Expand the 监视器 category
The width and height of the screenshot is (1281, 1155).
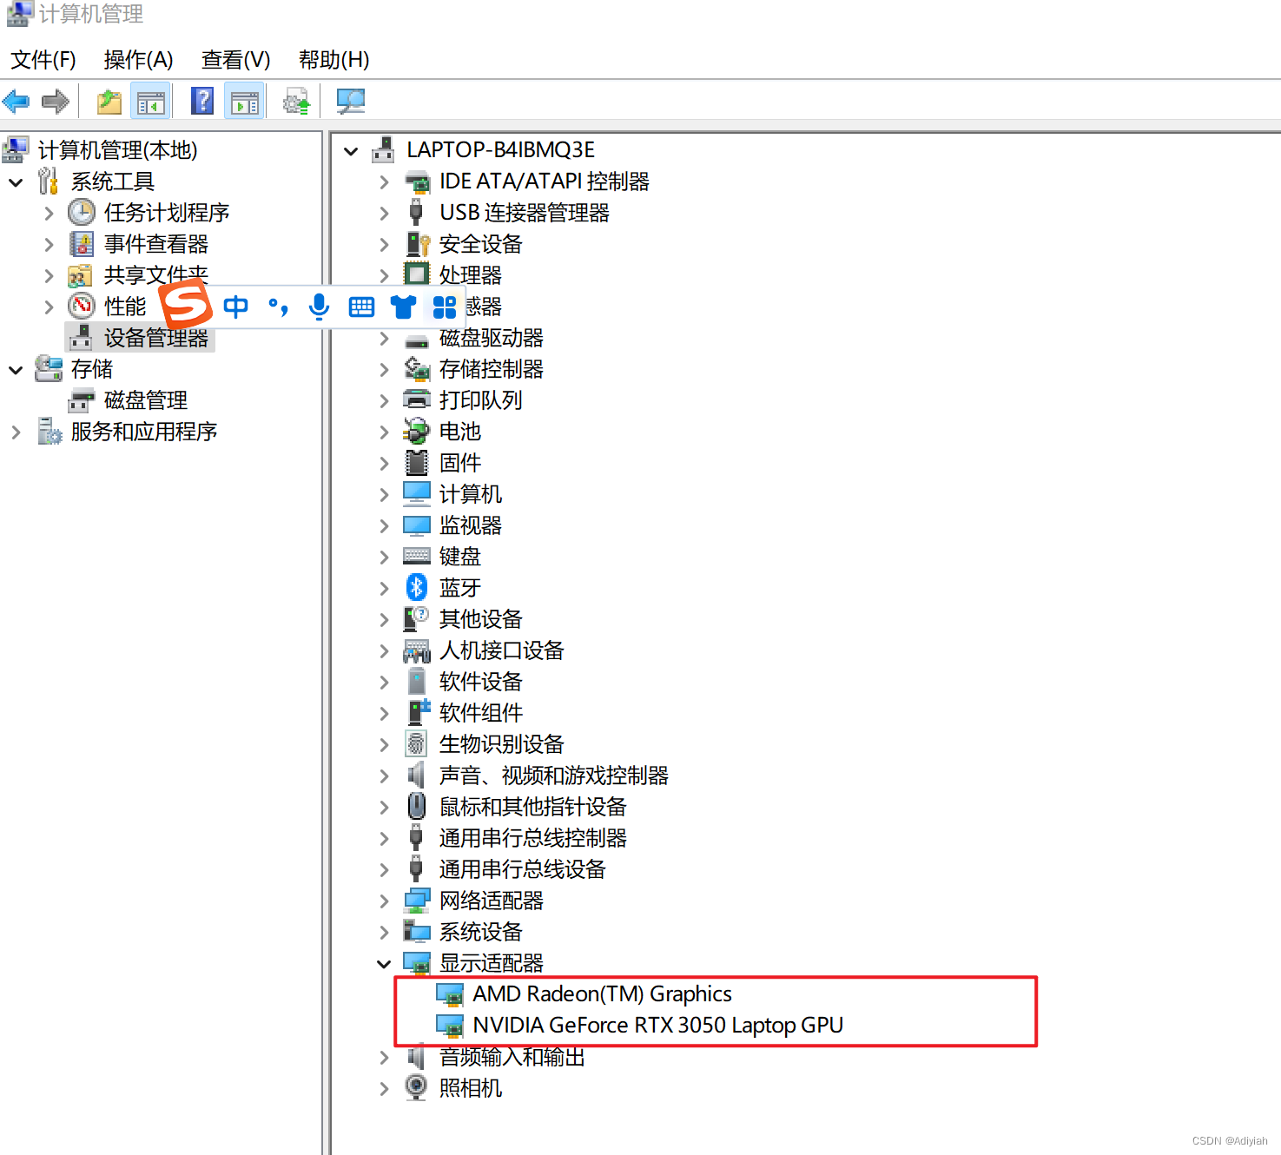pyautogui.click(x=384, y=526)
